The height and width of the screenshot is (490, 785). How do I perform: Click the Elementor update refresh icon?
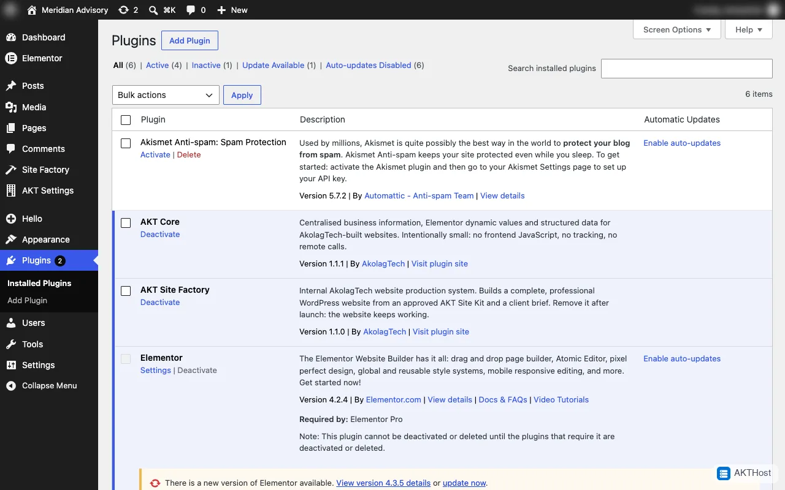(156, 483)
